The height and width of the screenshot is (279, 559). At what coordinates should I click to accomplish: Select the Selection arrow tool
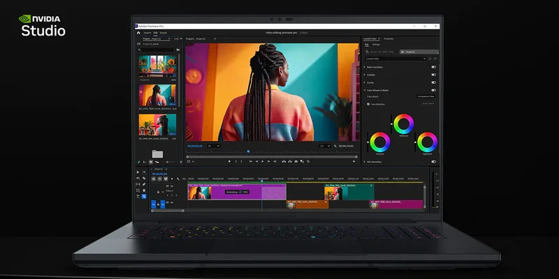click(x=138, y=172)
